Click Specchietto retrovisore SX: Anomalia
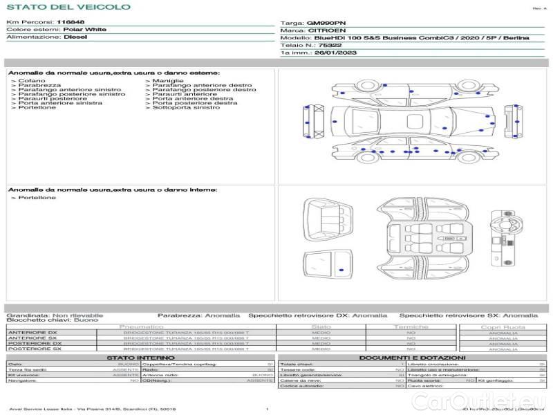Viewport: 553px width, 415px height. coord(469,315)
